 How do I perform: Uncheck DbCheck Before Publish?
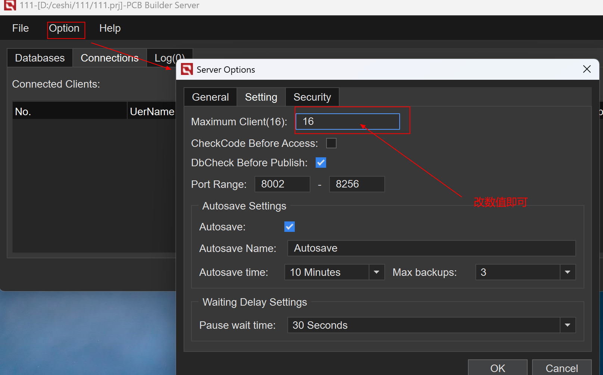click(x=321, y=163)
